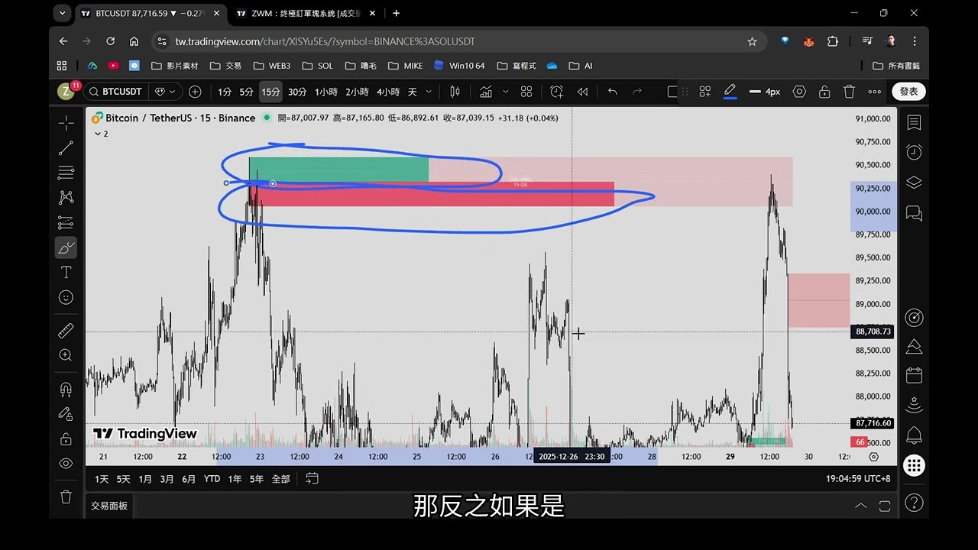Open the help center question icon
This screenshot has width=978, height=550.
pos(914,503)
